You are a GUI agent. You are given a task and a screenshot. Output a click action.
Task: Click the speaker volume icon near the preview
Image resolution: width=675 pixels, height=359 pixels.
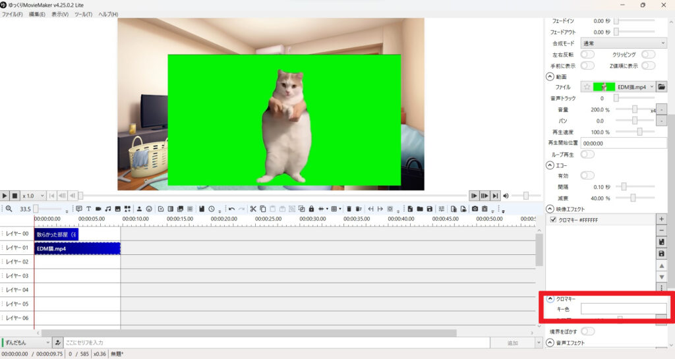(506, 196)
